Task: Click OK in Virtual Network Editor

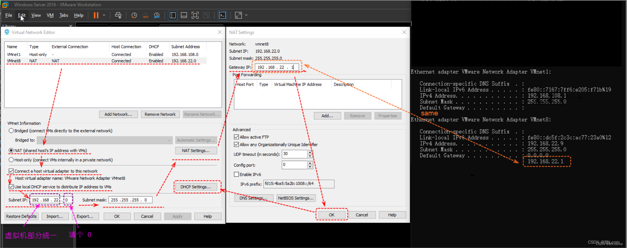Action: point(117,216)
